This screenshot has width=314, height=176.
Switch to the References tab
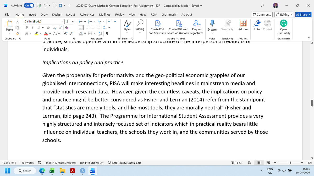87,15
